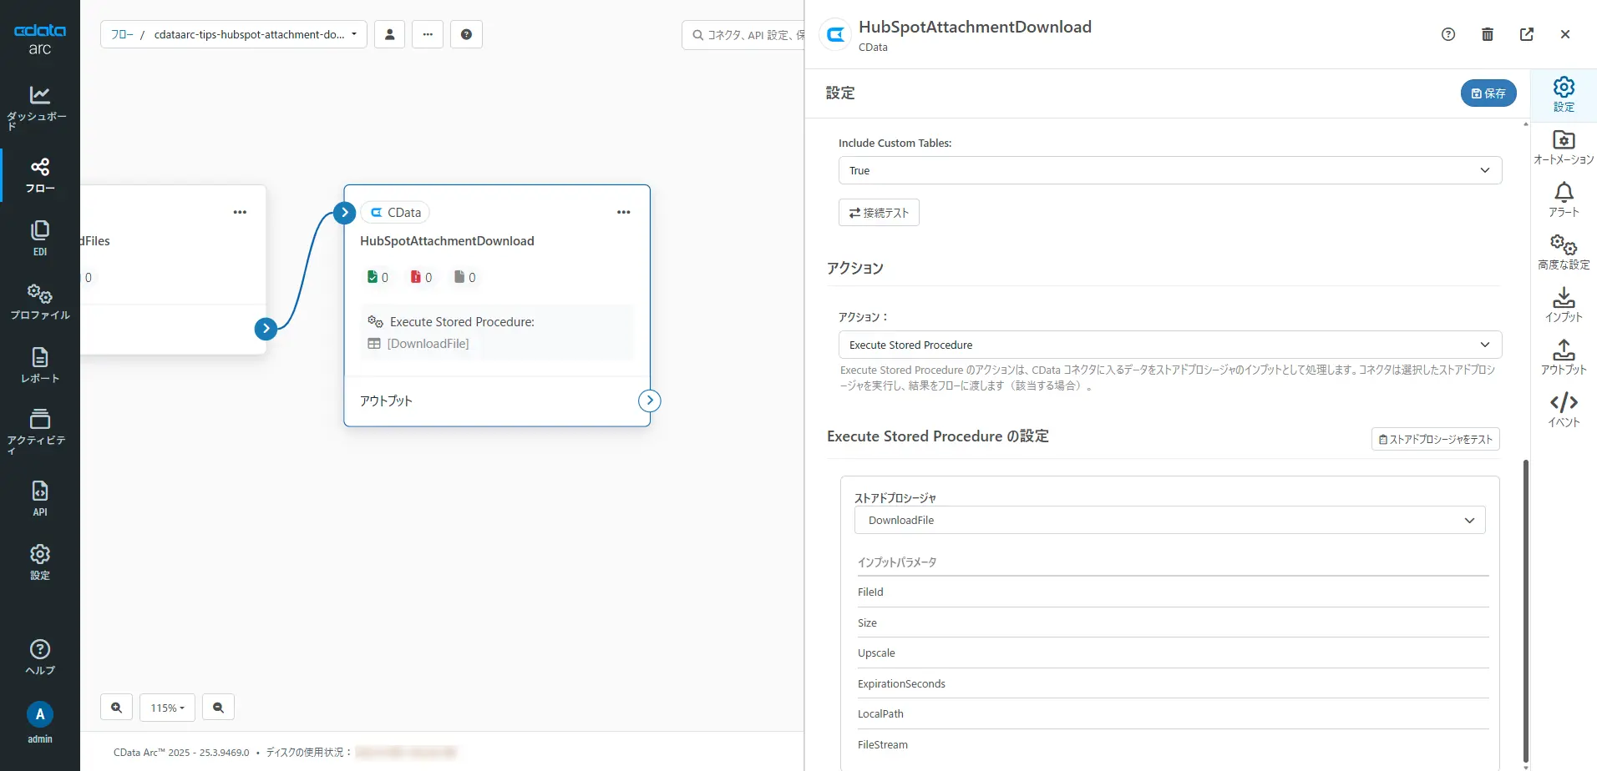1597x771 pixels.
Task: Open オートメーション settings in the right sidebar
Action: click(1563, 146)
